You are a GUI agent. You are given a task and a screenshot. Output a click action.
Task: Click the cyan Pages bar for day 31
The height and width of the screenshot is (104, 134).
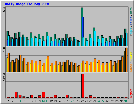tap(126, 40)
